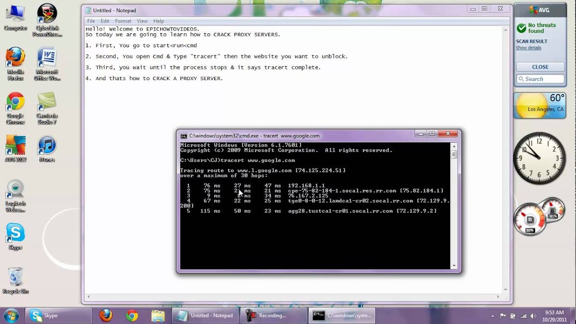Click the Notepad line starting "3. Third, you wait"

[203, 67]
